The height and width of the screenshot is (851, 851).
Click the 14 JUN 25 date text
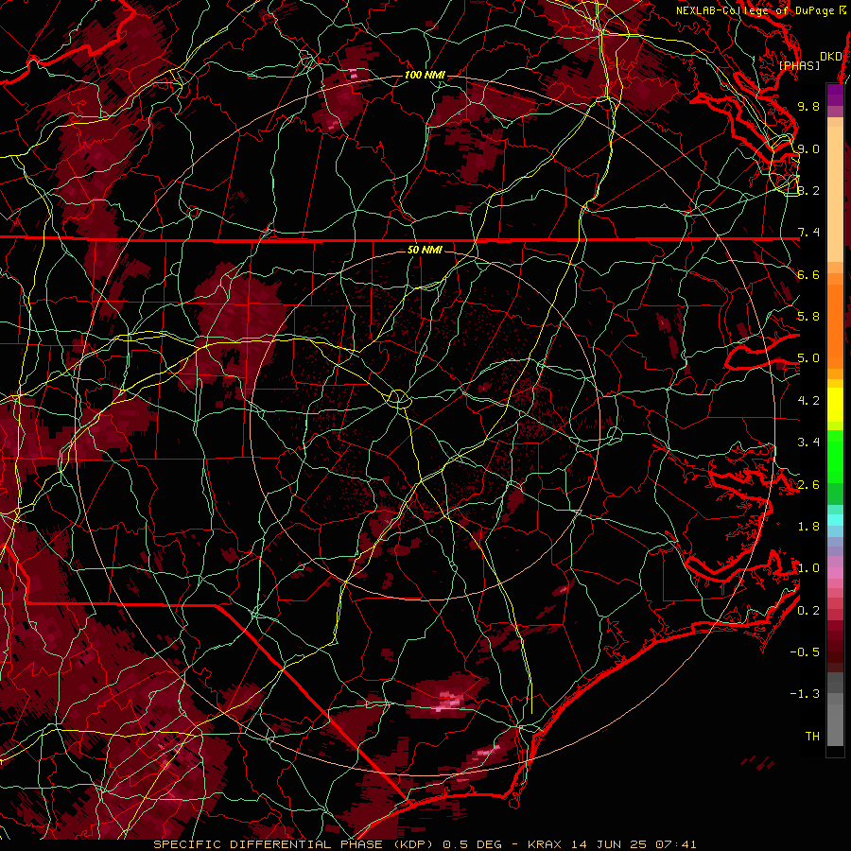610,844
